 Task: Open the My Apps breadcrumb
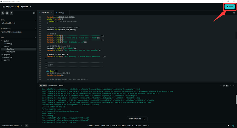pos(10,7)
